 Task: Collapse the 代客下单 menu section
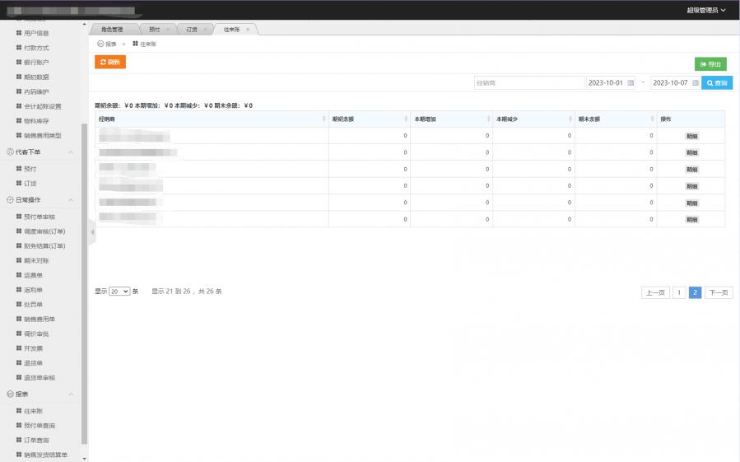tap(71, 152)
